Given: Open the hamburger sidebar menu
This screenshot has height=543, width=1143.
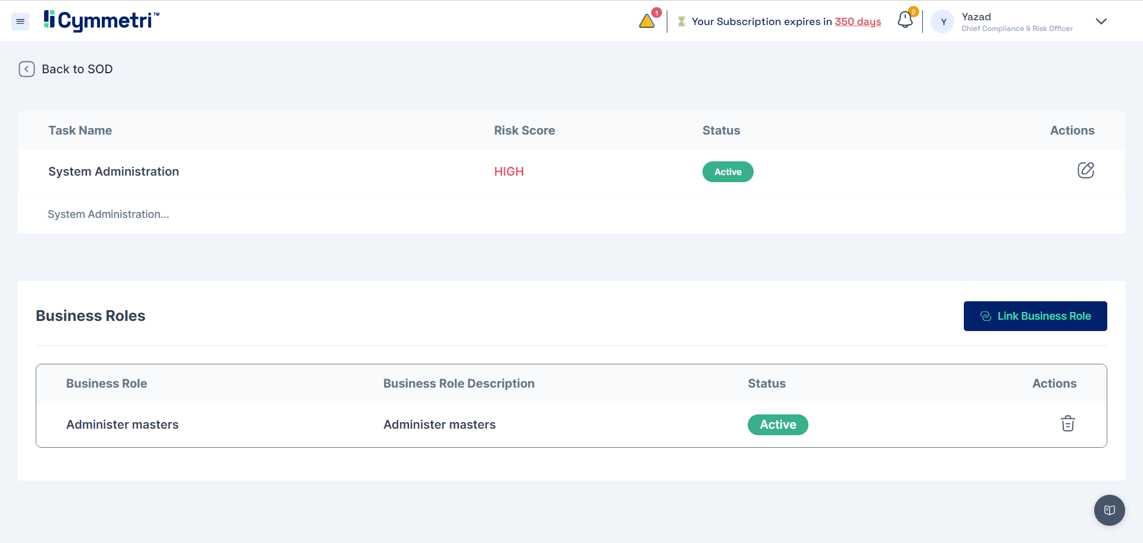Looking at the screenshot, I should [x=20, y=21].
